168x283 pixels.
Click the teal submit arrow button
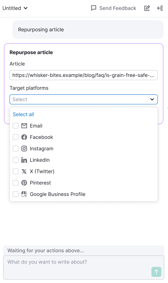coord(156,272)
